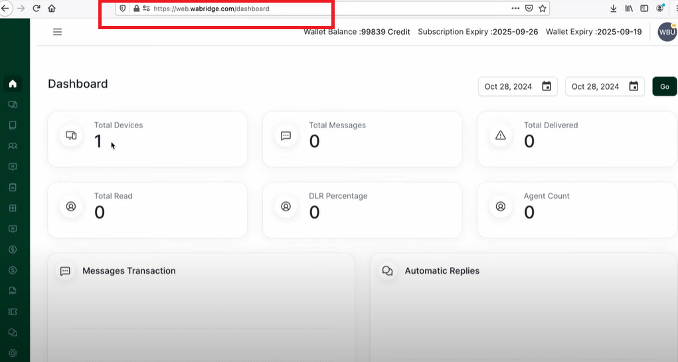Viewport: 678px width, 362px height.
Task: Open the chat bubbles sidebar icon
Action: pyautogui.click(x=13, y=332)
